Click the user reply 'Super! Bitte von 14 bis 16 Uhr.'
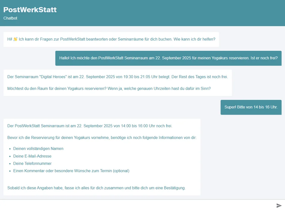The image size is (285, 211). point(251,107)
